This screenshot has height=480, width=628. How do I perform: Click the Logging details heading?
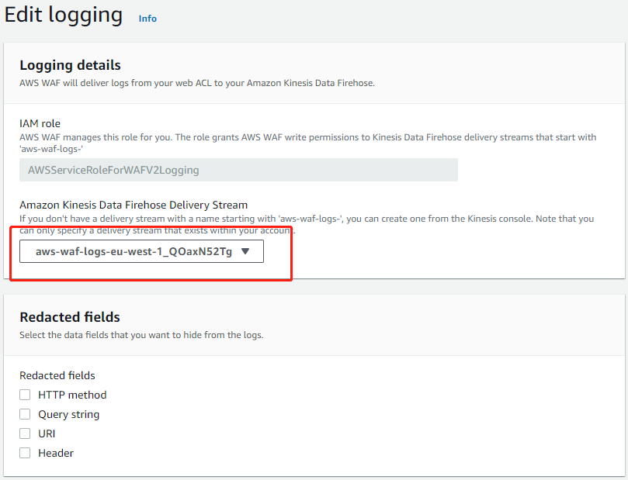pyautogui.click(x=70, y=65)
